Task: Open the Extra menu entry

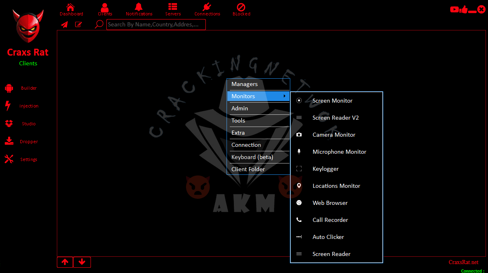Action: [x=259, y=133]
